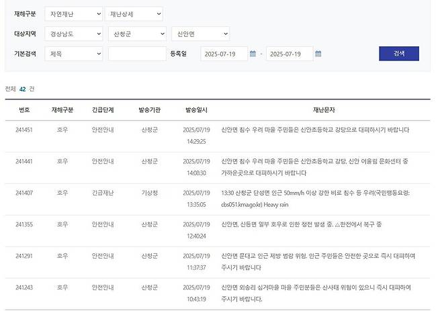Click timestamp 13:35:05 for row 241407
Image resolution: width=442 pixels, height=311 pixels.
[196, 205]
